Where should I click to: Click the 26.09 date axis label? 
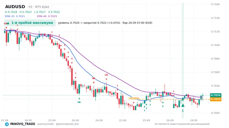[170, 120]
